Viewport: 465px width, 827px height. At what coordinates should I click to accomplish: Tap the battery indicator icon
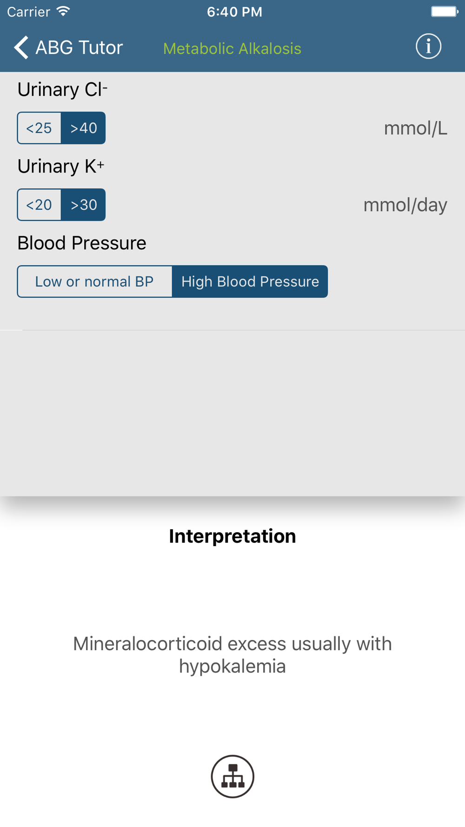(x=445, y=11)
